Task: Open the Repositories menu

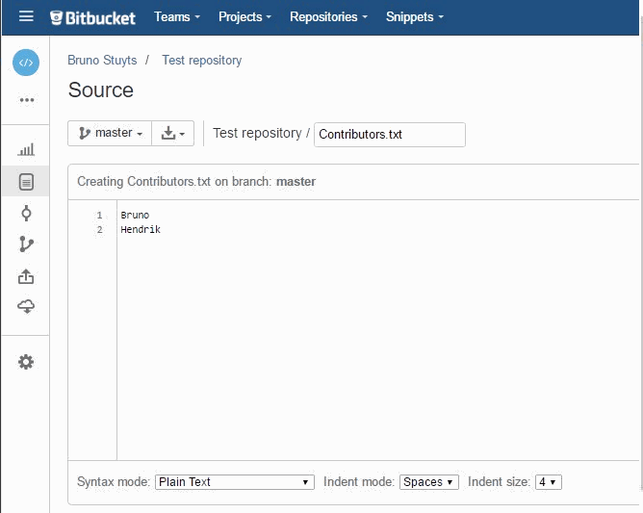Action: pyautogui.click(x=328, y=17)
